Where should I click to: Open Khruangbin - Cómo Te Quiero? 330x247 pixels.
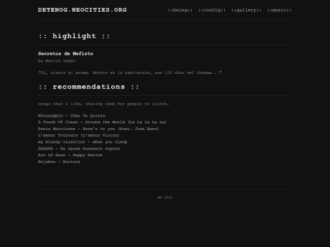(71, 115)
